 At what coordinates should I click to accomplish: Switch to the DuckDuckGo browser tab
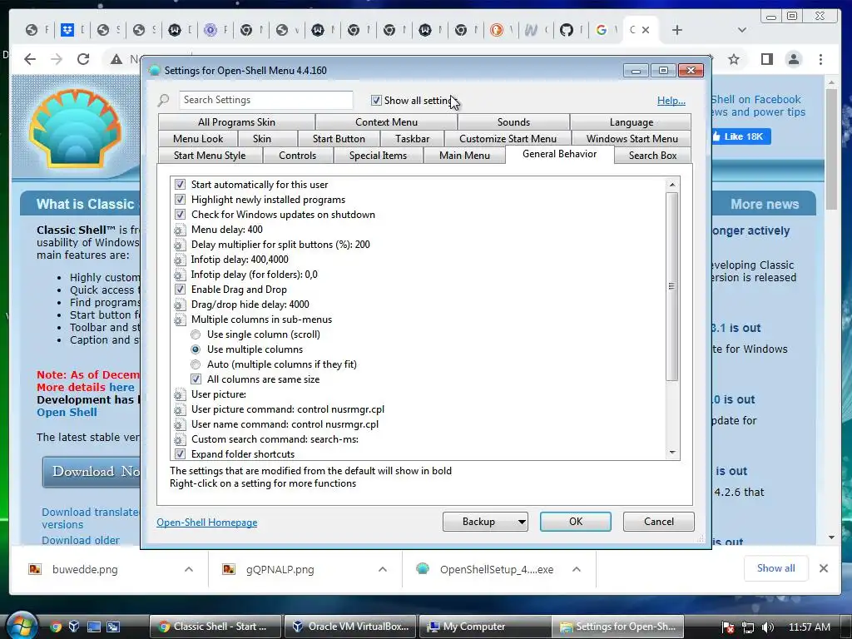click(x=496, y=30)
